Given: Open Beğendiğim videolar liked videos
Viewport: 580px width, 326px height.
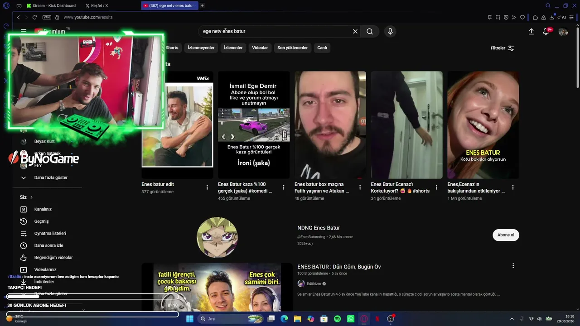Looking at the screenshot, I should click(53, 258).
